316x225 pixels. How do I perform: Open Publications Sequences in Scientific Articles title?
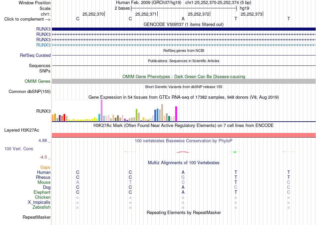pyautogui.click(x=184, y=61)
